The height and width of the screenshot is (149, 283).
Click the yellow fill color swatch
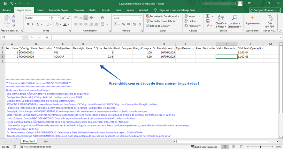click(57, 24)
